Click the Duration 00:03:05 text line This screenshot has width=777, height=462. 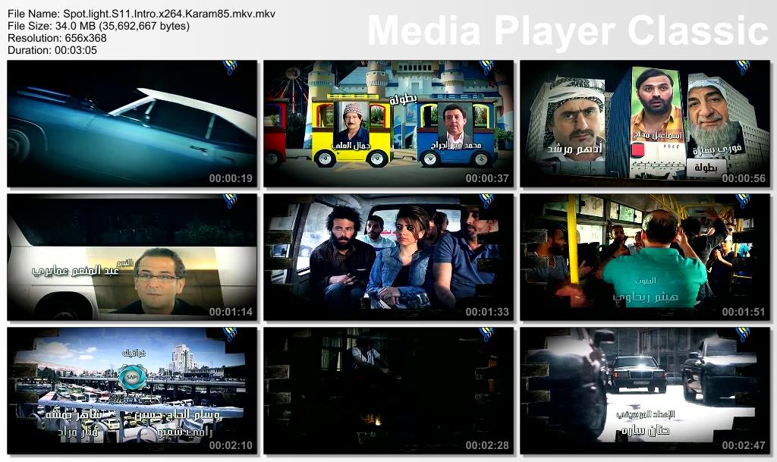pyautogui.click(x=52, y=50)
